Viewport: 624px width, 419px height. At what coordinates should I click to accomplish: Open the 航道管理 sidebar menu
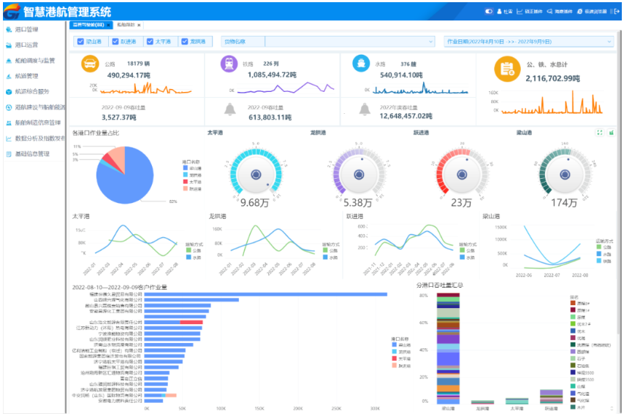click(27, 76)
